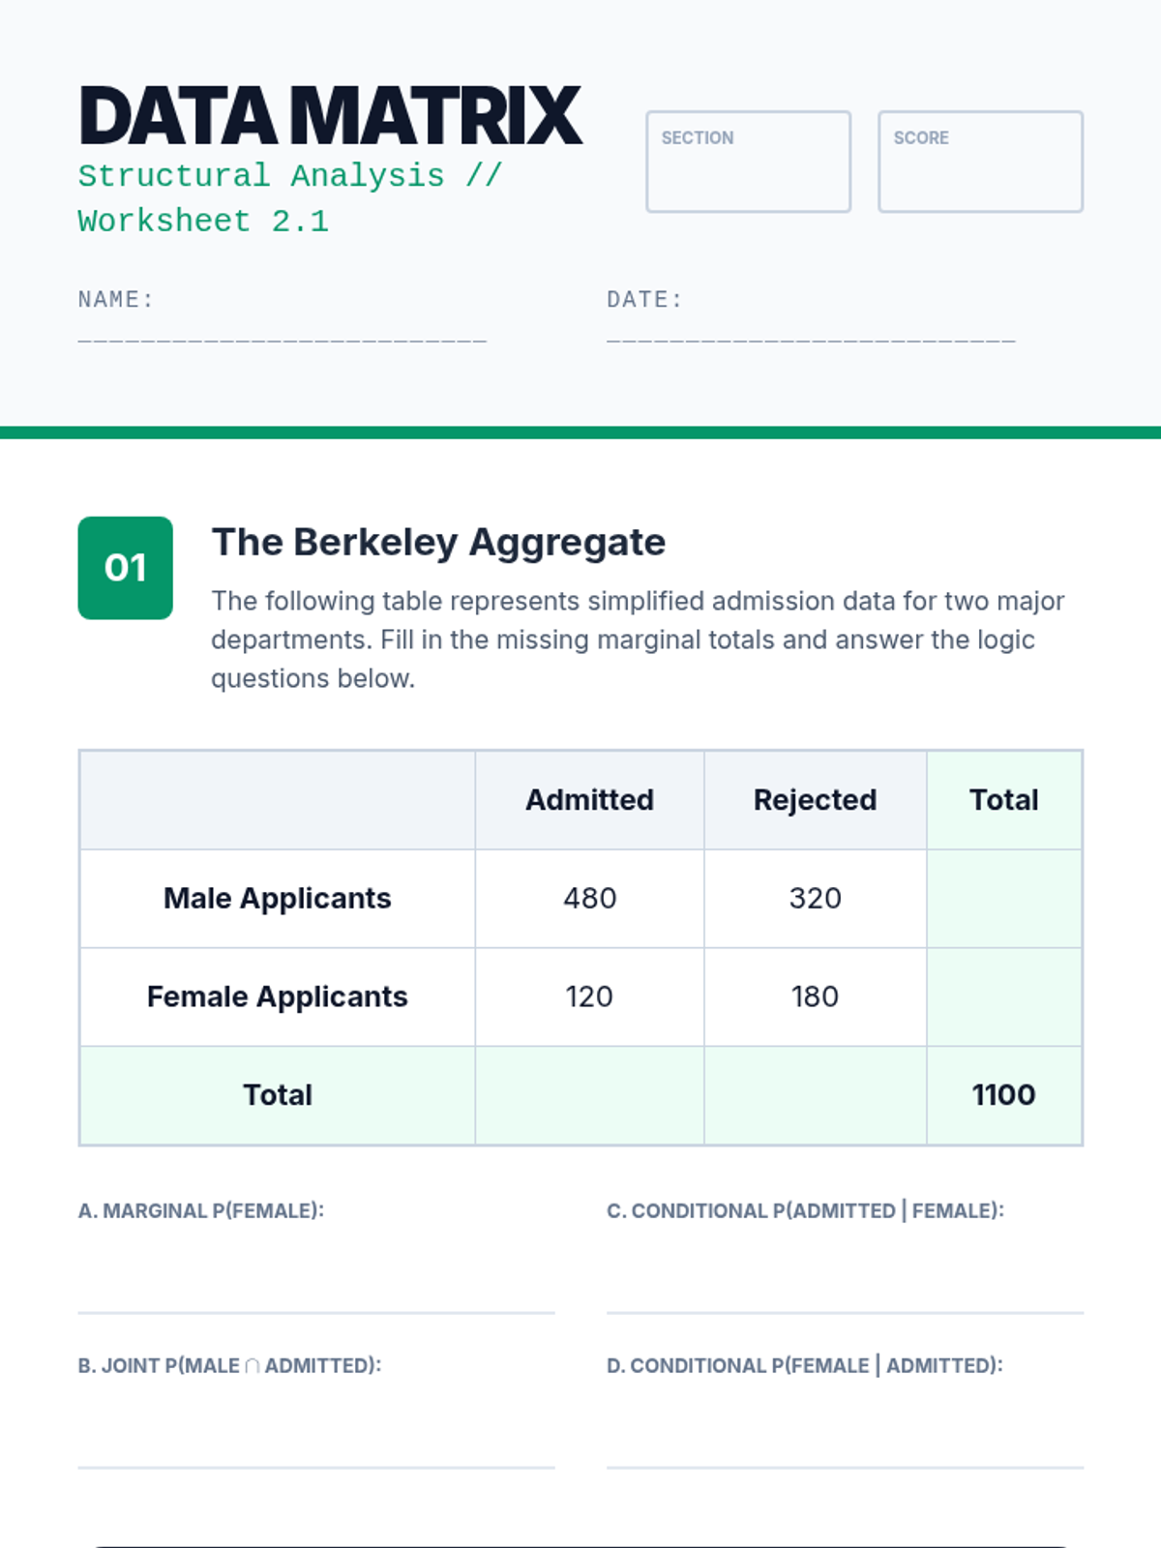This screenshot has width=1161, height=1548.
Task: Select the empty Rejected total cell
Action: pos(816,1095)
